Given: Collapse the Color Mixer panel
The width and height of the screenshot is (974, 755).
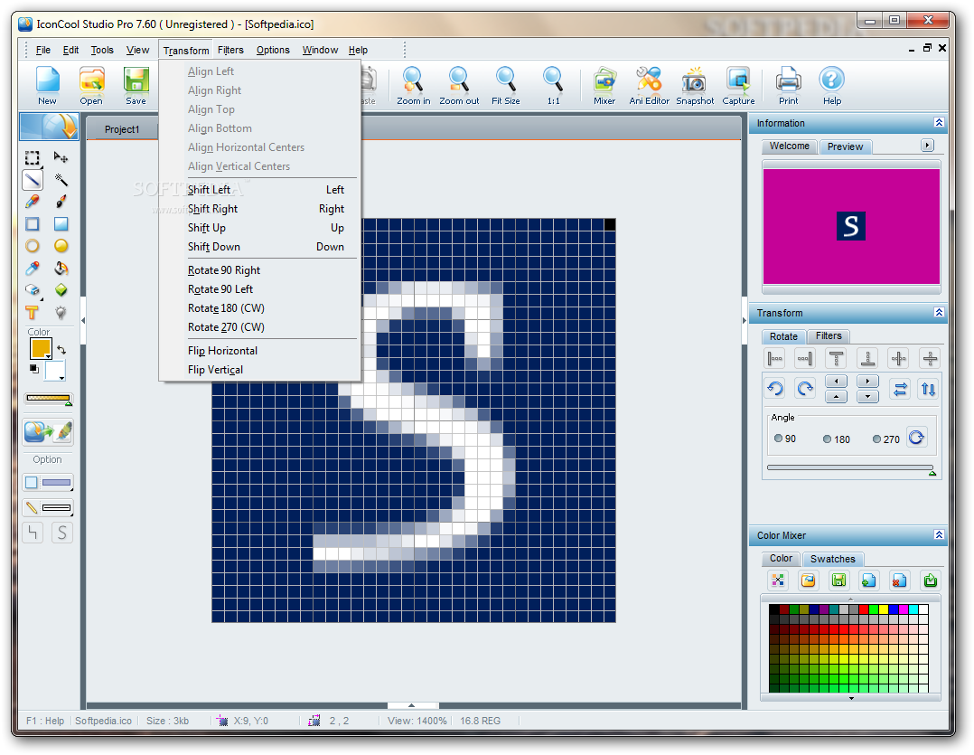Looking at the screenshot, I should point(939,535).
